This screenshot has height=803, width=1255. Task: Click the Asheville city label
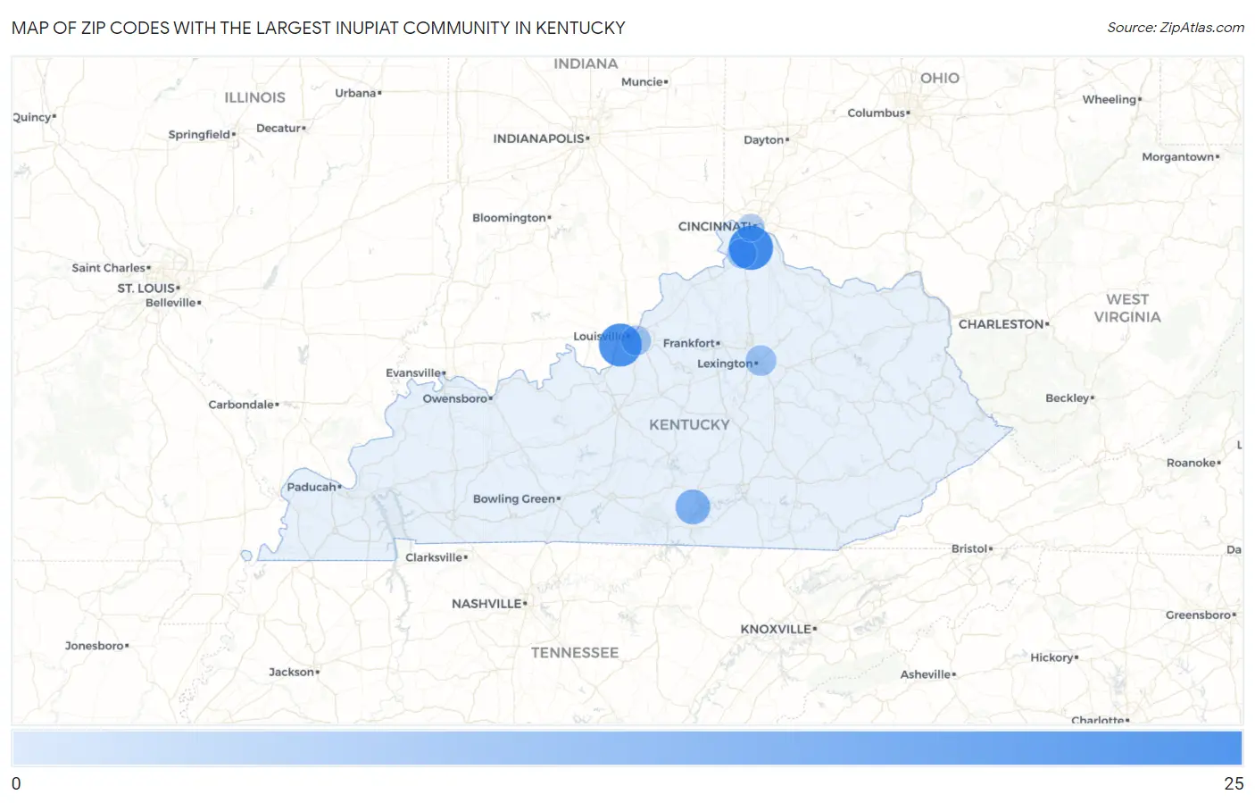click(x=926, y=674)
